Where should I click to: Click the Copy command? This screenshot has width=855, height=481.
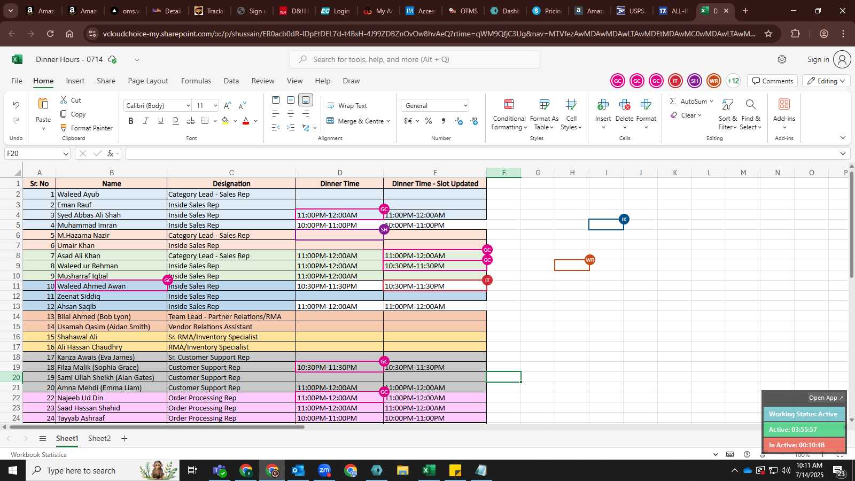pyautogui.click(x=73, y=114)
